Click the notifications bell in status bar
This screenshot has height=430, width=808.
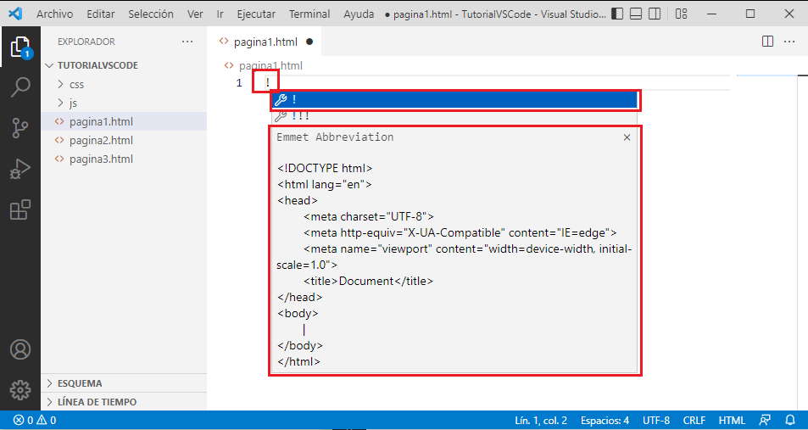[x=790, y=420]
